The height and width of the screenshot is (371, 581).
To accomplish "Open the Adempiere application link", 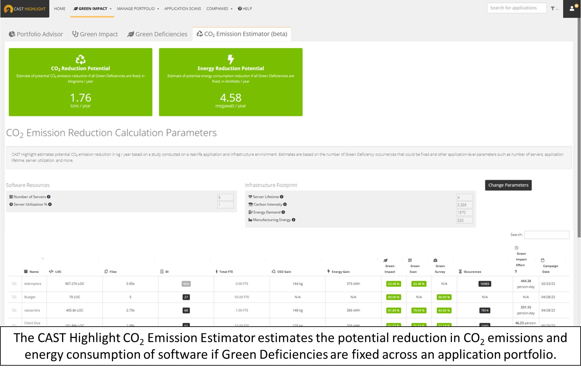I will click(33, 284).
